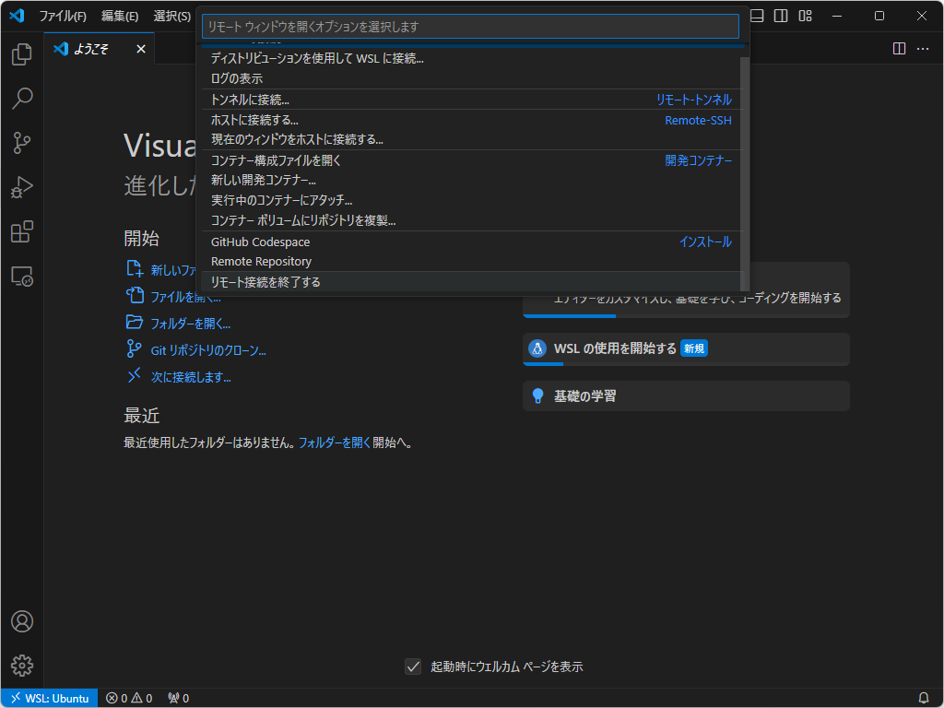Screen dimensions: 944x708
Task: Open the Manage gear icon
Action: (22, 666)
